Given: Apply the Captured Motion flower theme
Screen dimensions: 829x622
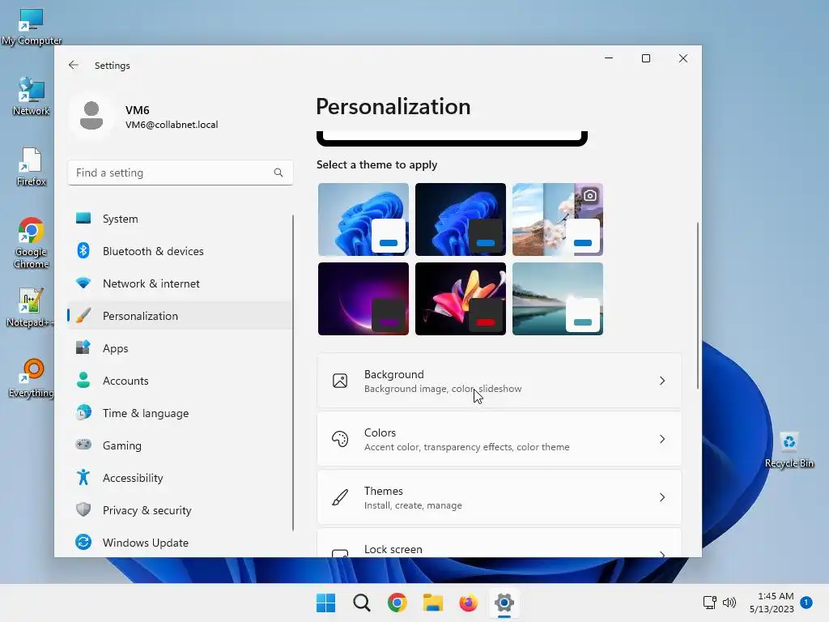Looking at the screenshot, I should [x=461, y=299].
